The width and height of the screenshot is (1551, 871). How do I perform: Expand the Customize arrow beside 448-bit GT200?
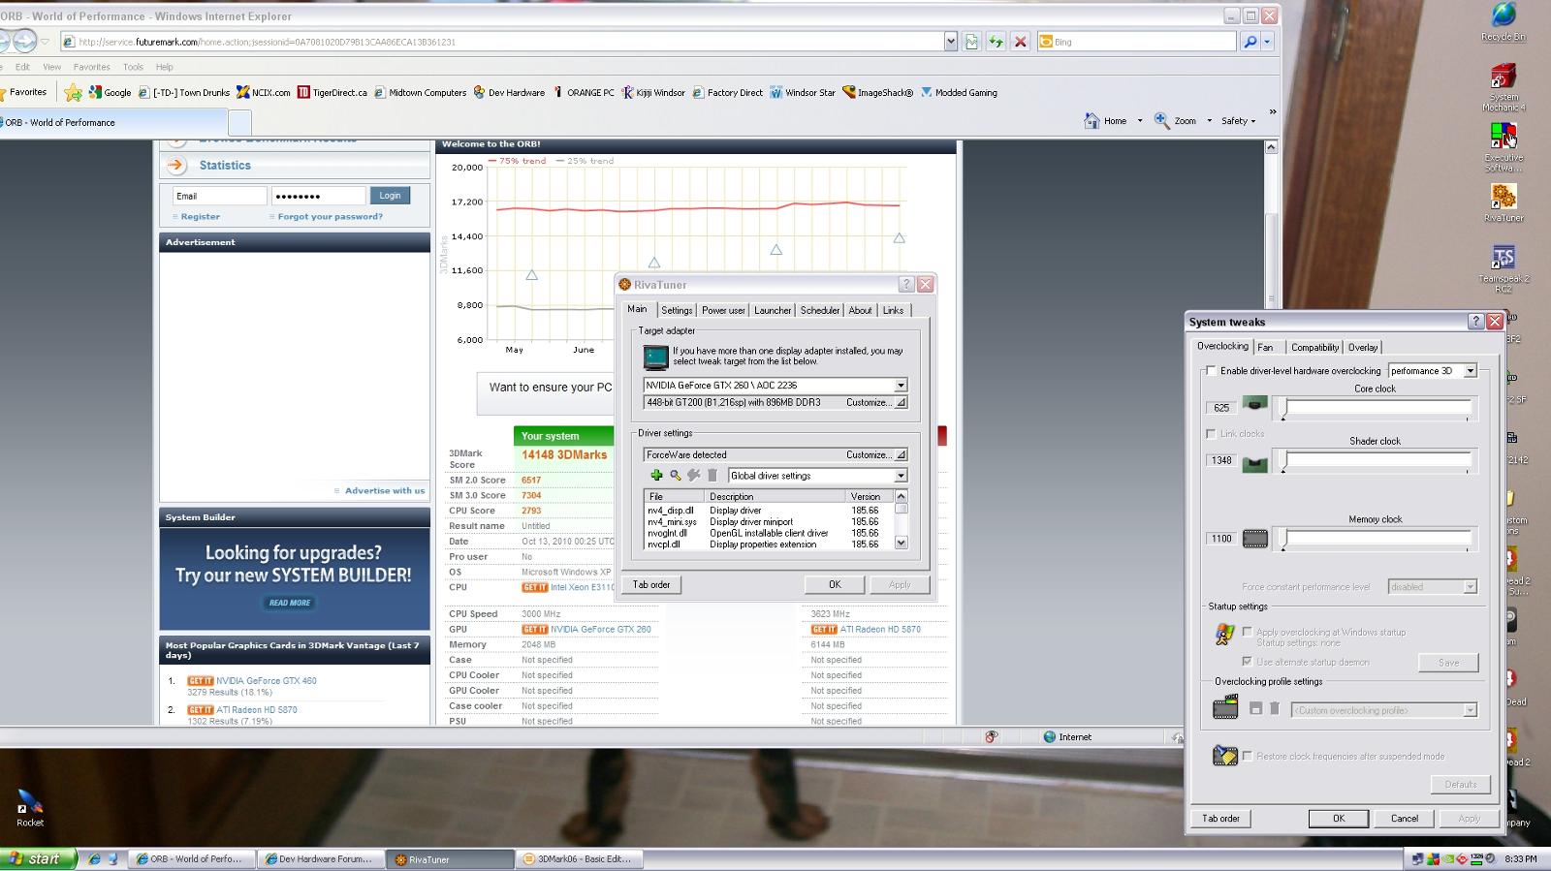click(x=901, y=402)
